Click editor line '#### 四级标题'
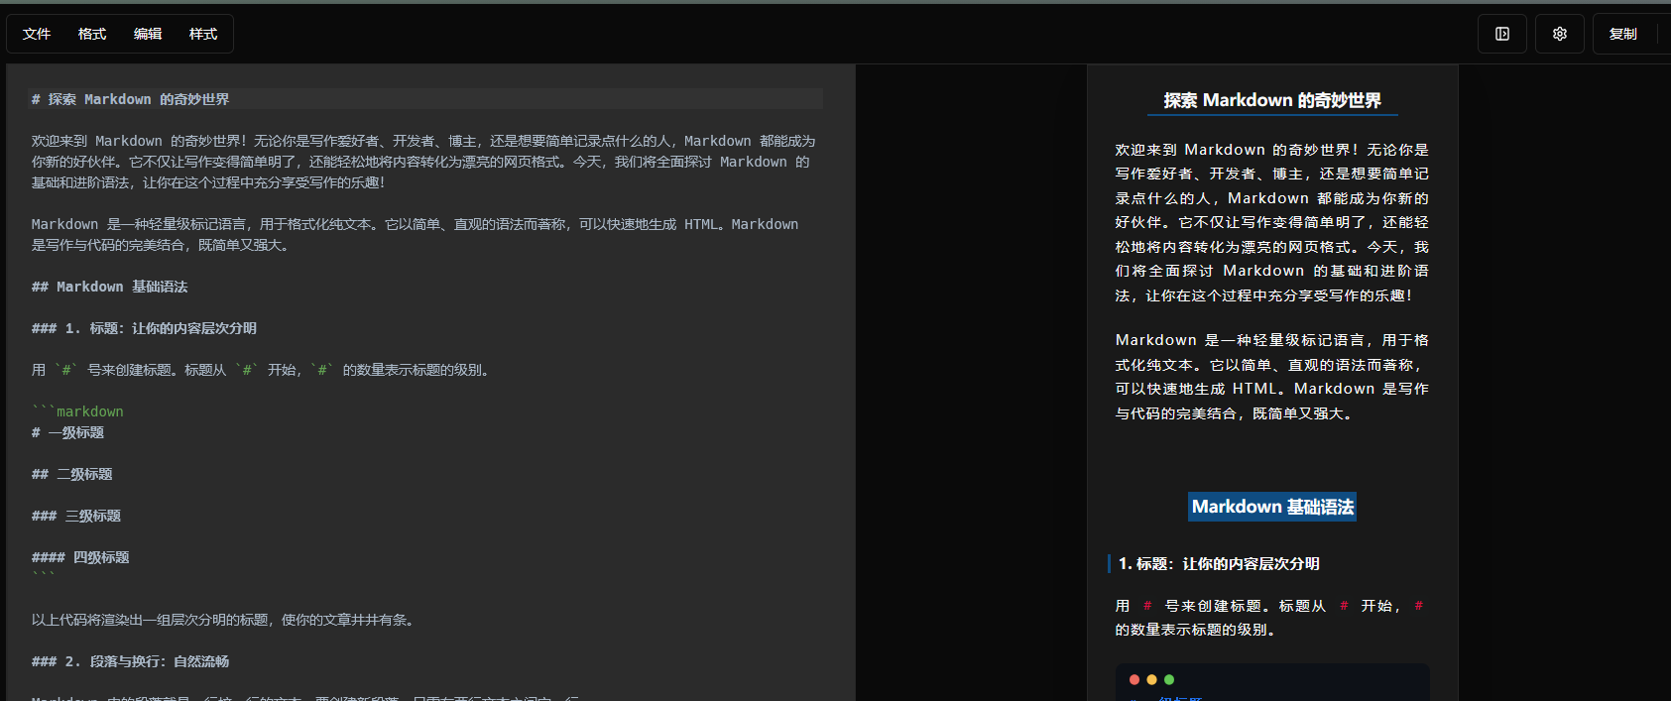This screenshot has height=701, width=1671. click(x=80, y=557)
